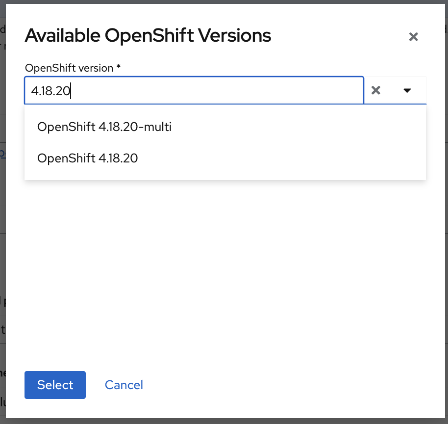Click the Available OpenShift Versions heading

(x=148, y=36)
